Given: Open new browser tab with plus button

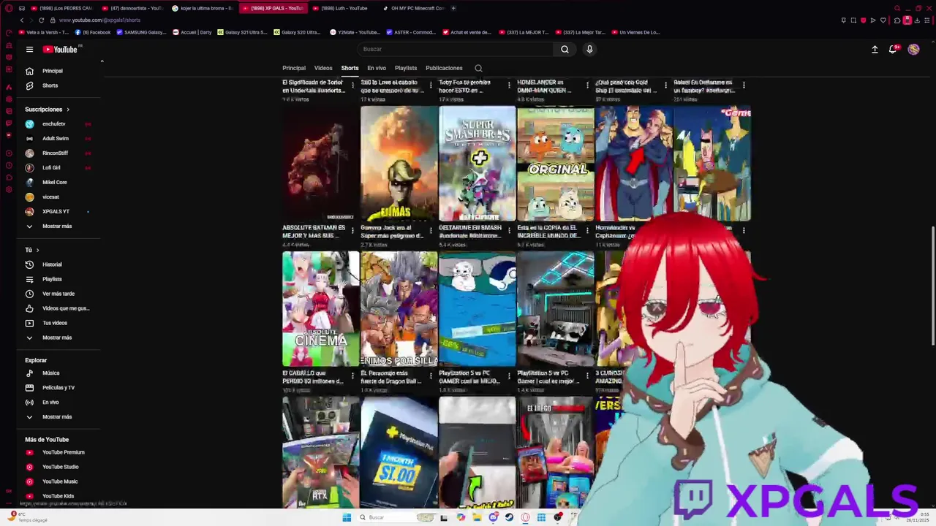Looking at the screenshot, I should [453, 8].
